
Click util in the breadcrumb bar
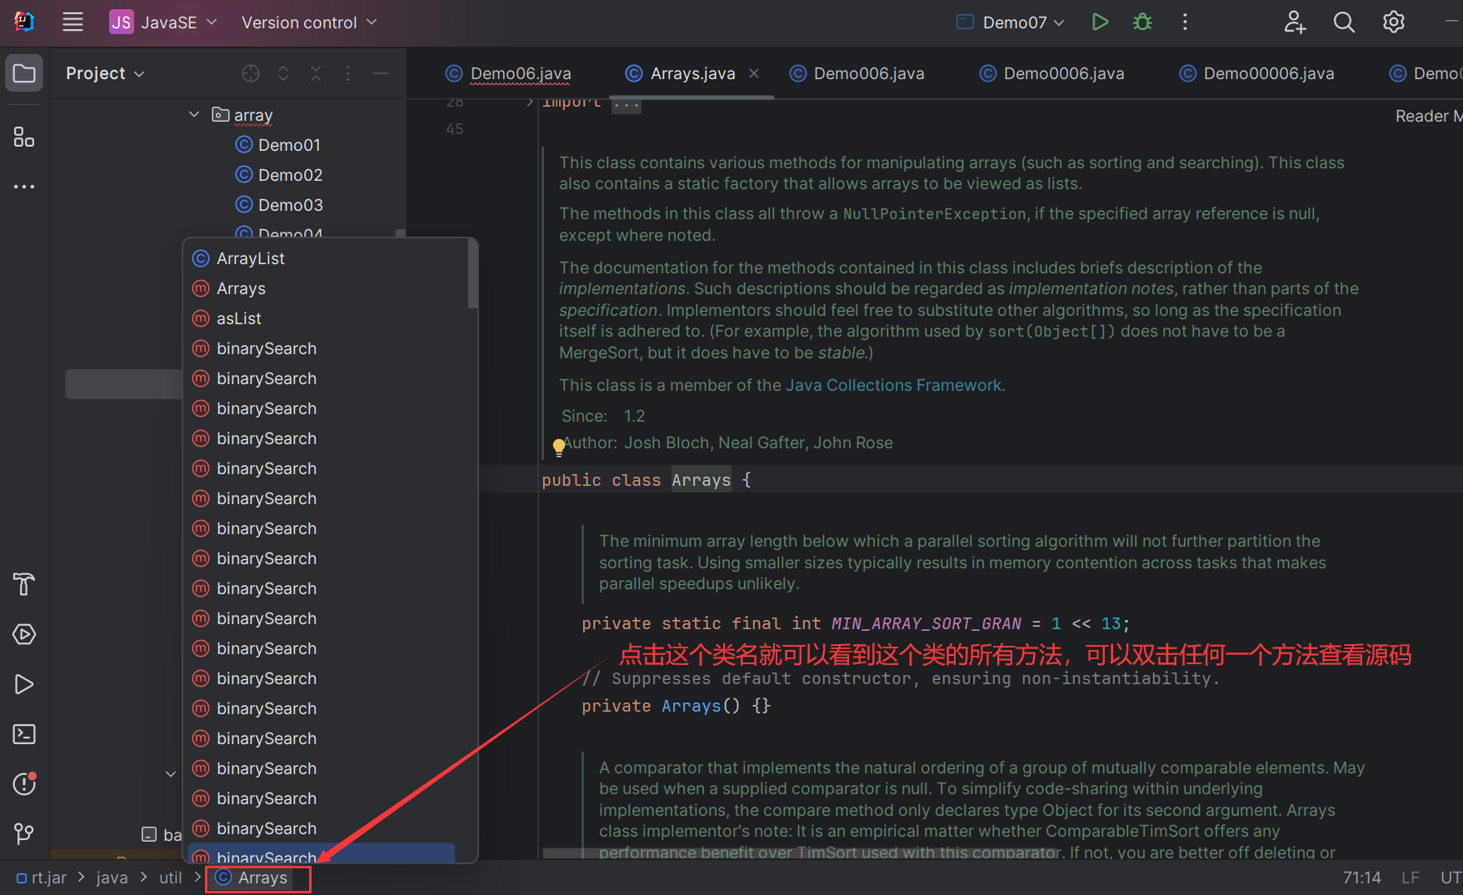tap(170, 877)
